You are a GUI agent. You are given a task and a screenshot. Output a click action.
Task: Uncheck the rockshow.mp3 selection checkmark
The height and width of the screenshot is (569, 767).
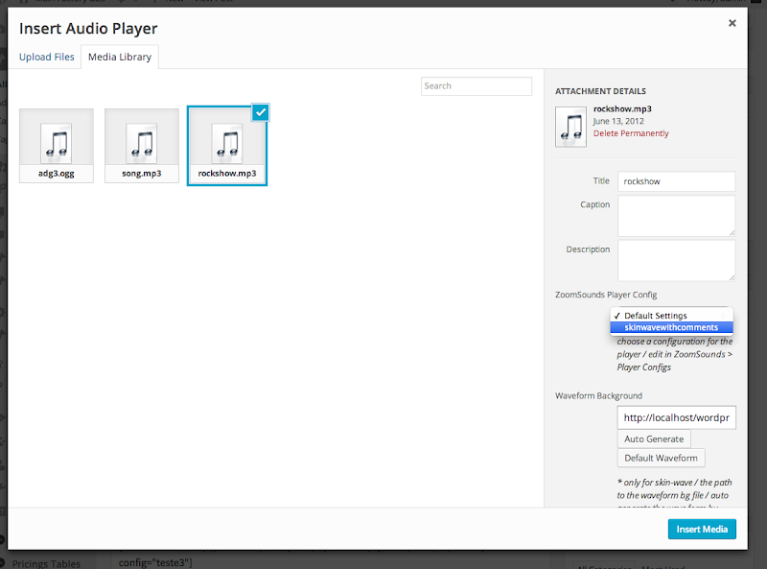point(260,112)
